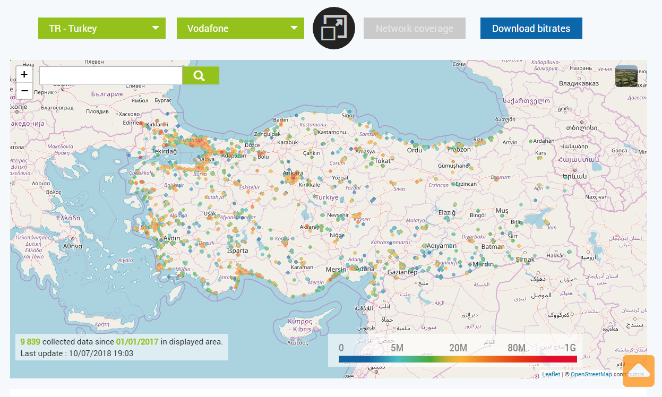Click the Muş label on the map
662x397 pixels.
[x=502, y=211]
